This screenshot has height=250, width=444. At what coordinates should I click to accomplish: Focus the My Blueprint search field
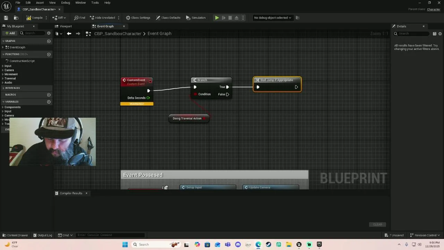coord(32,33)
